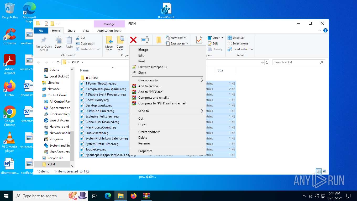This screenshot has width=357, height=201.
Task: Open the Application Tools tab
Action: click(109, 31)
